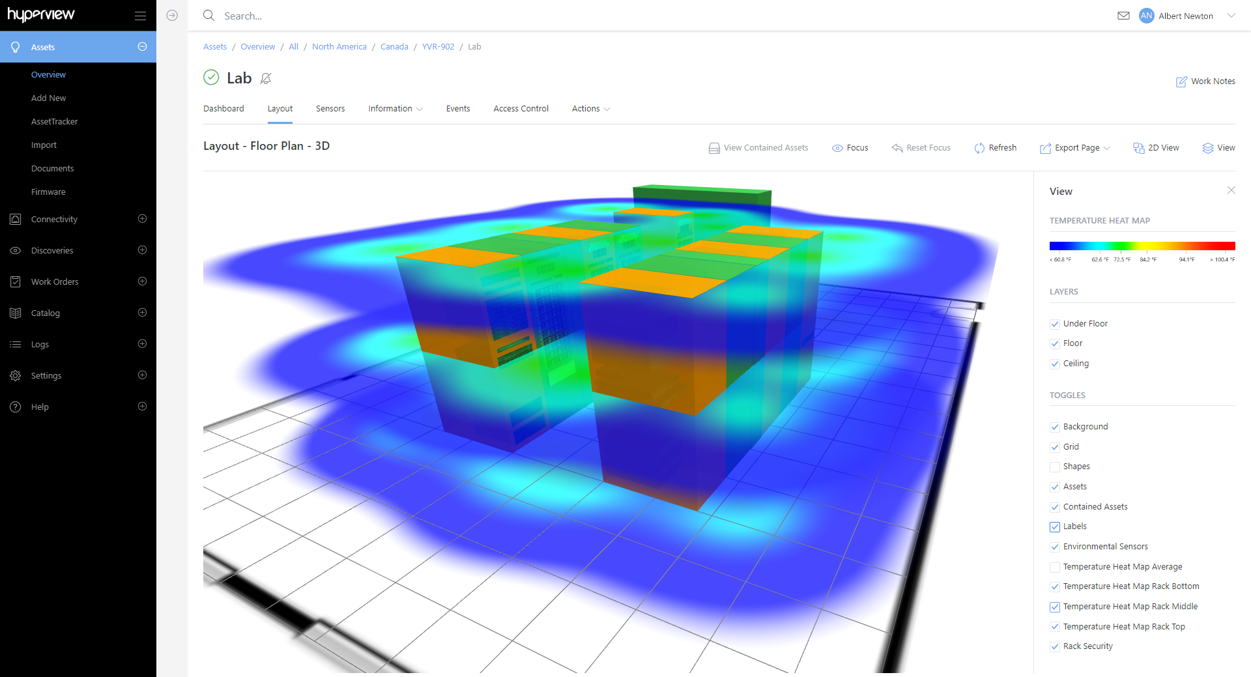Open Settings from the sidebar
This screenshot has width=1251, height=677.
[x=14, y=375]
